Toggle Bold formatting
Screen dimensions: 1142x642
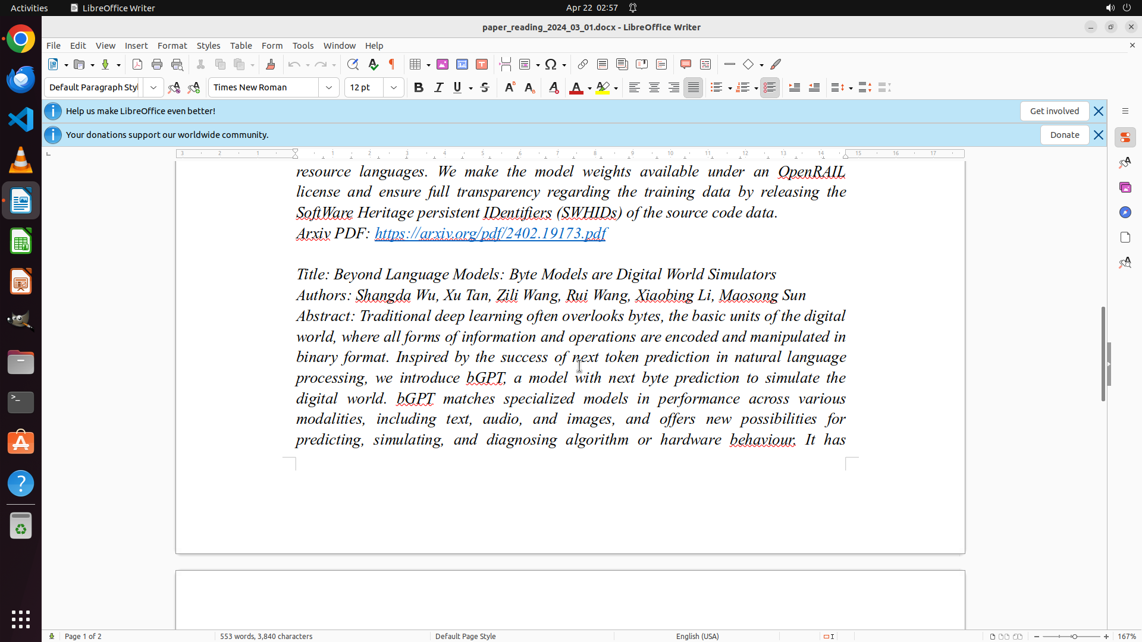419,87
